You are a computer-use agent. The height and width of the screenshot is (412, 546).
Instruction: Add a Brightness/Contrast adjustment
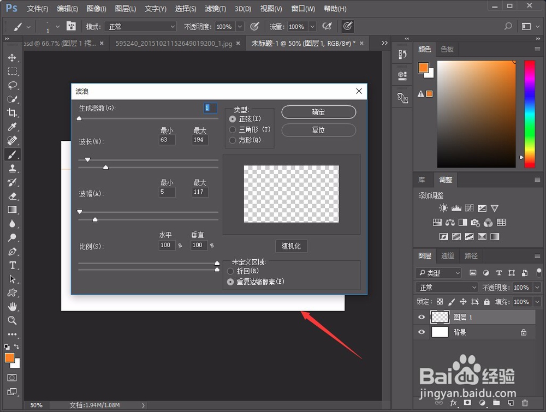[x=443, y=208]
